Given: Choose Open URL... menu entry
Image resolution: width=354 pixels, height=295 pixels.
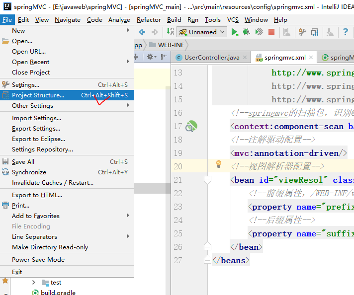Looking at the screenshot, I should (x=67, y=52).
